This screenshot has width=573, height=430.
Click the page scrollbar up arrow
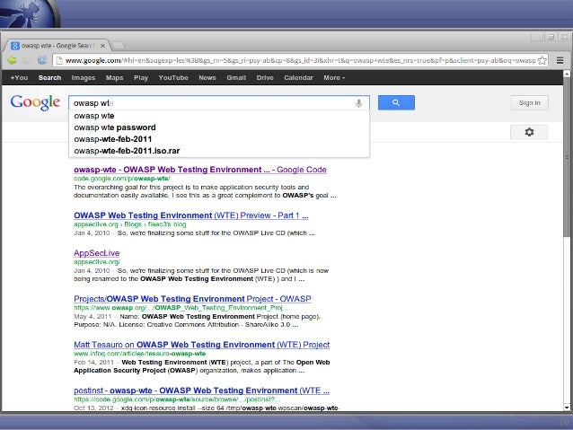(567, 74)
